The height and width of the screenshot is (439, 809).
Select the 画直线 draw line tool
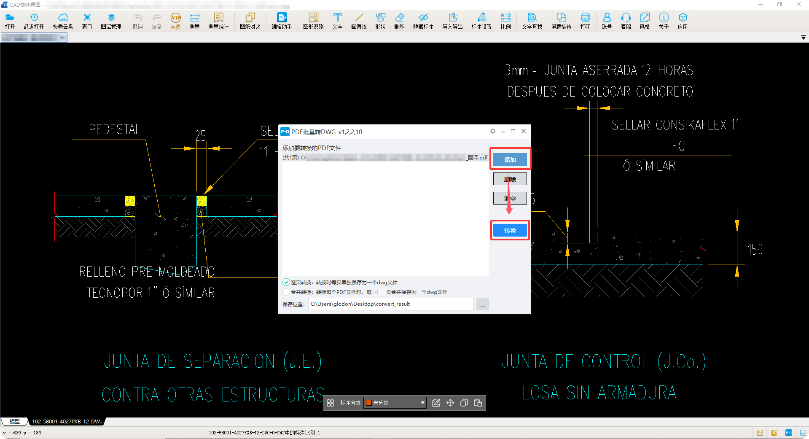click(x=359, y=21)
